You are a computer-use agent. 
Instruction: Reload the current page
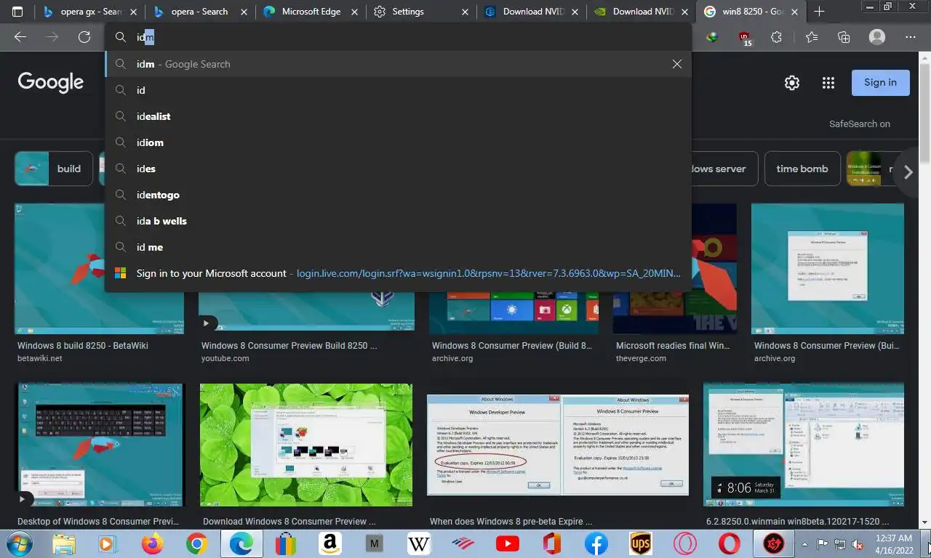(84, 37)
